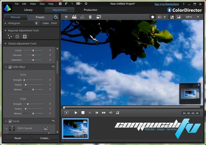Open the View menu
The width and height of the screenshot is (206, 145).
(x=42, y=4)
